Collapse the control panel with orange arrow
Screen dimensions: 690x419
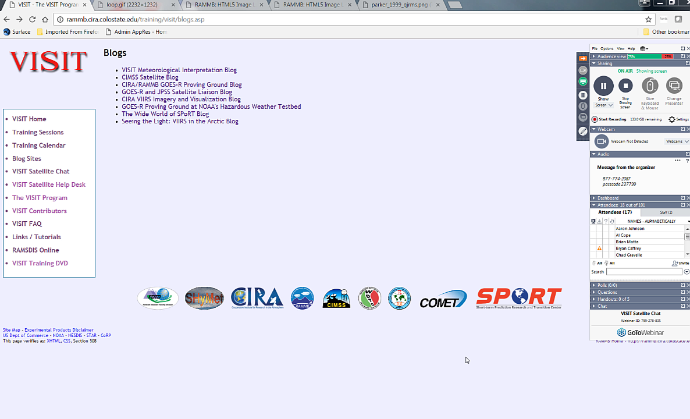point(583,58)
